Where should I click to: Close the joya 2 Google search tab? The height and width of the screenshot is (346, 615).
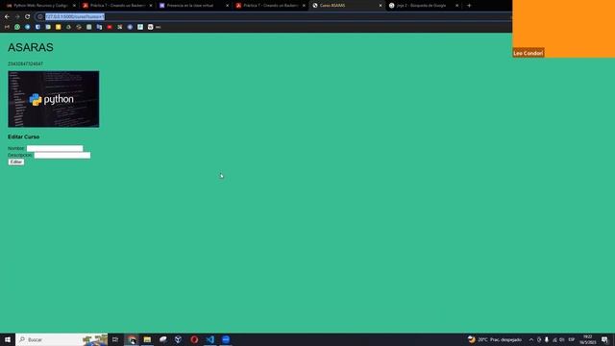456,6
